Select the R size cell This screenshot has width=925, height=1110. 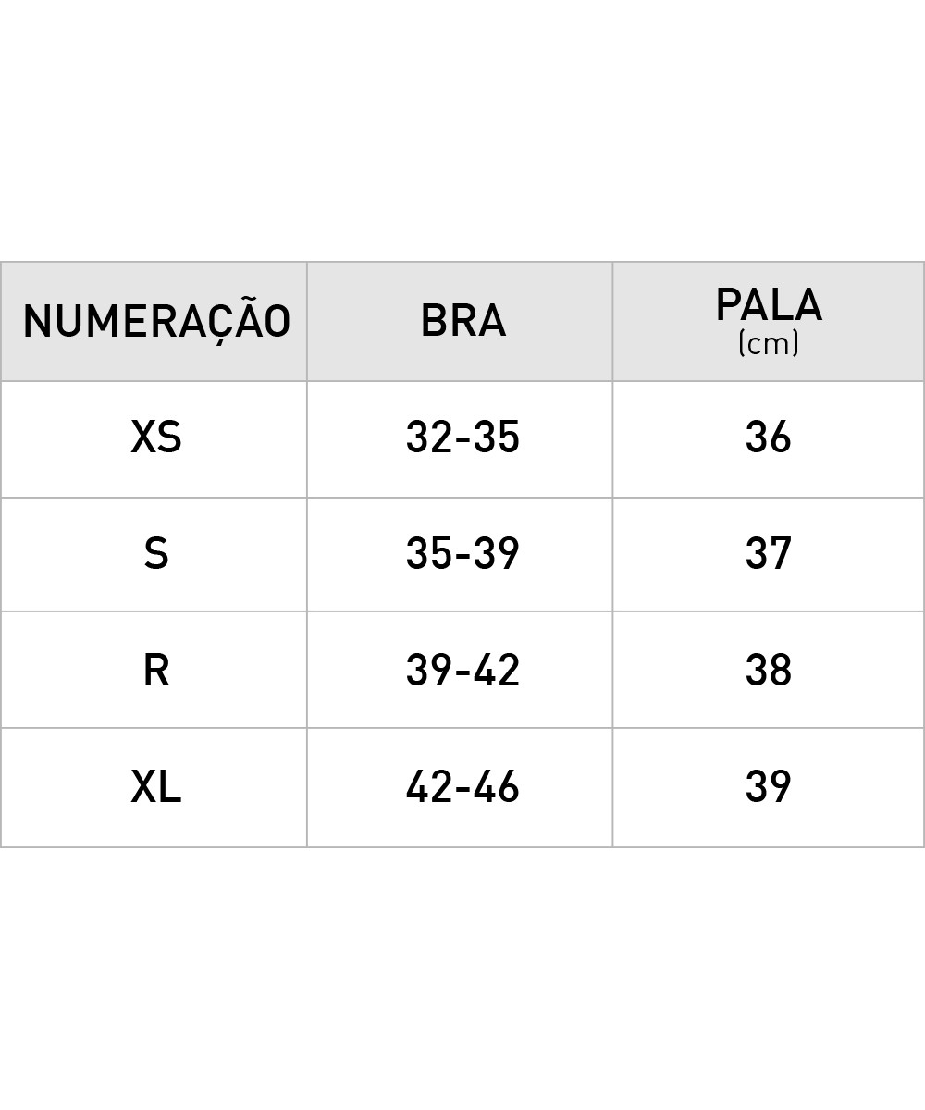pos(156,670)
